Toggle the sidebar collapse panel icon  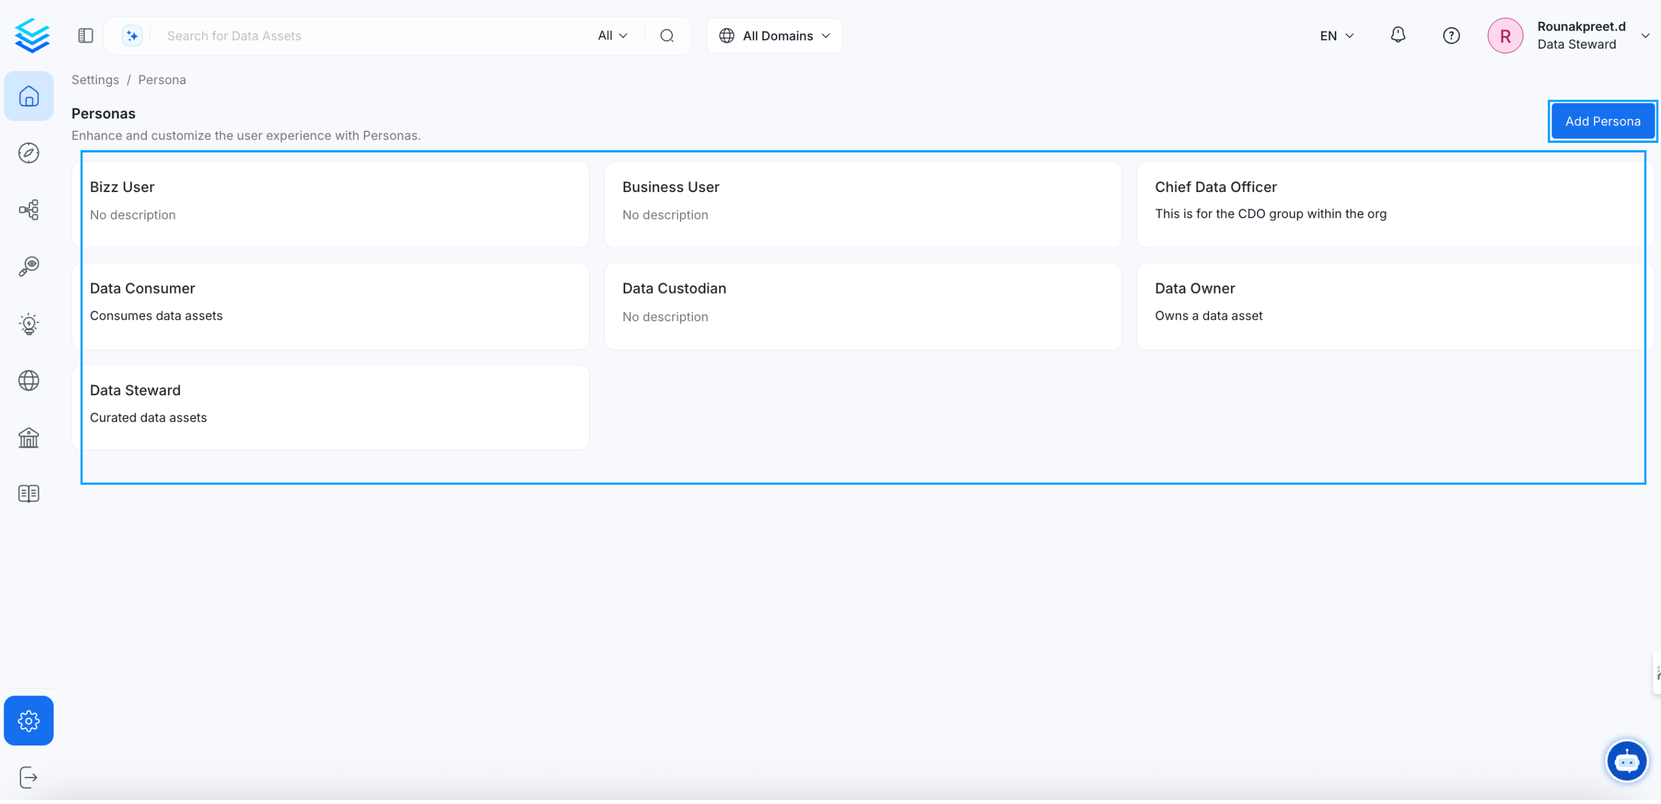coord(86,36)
